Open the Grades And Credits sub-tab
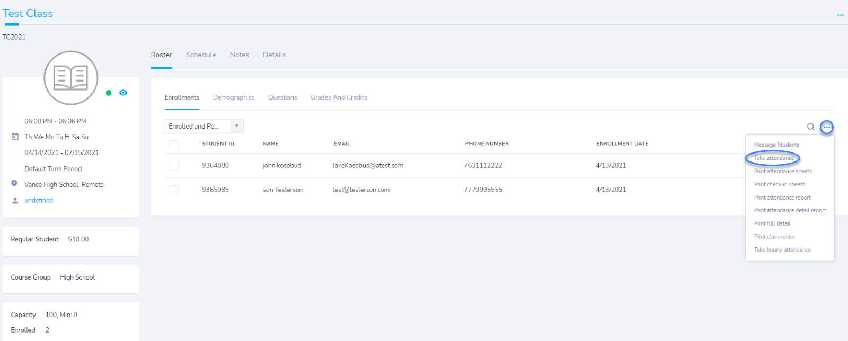The height and width of the screenshot is (341, 848). (x=339, y=97)
